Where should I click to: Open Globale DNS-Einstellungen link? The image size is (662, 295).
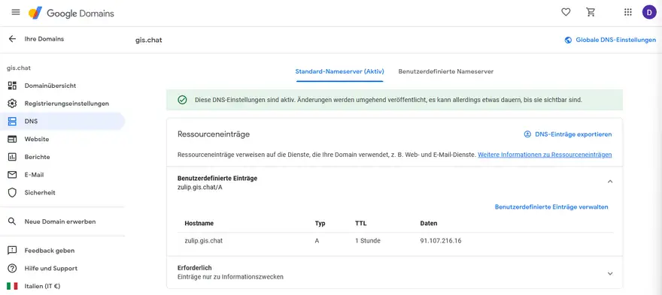pos(616,40)
